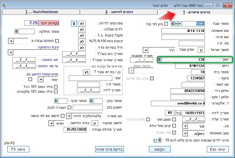Click the מספר מחלקה department stepper
The height and width of the screenshot is (158, 235).
click(x=16, y=32)
